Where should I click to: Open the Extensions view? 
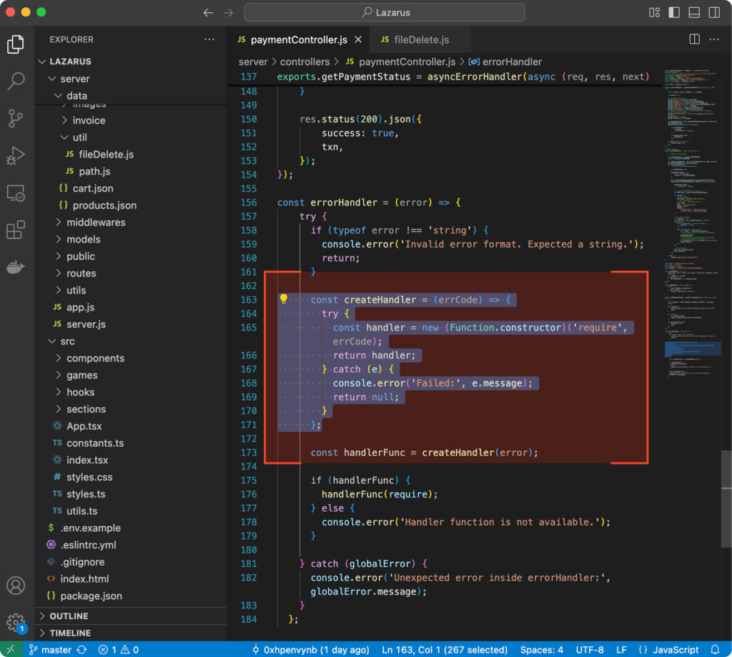click(x=16, y=230)
